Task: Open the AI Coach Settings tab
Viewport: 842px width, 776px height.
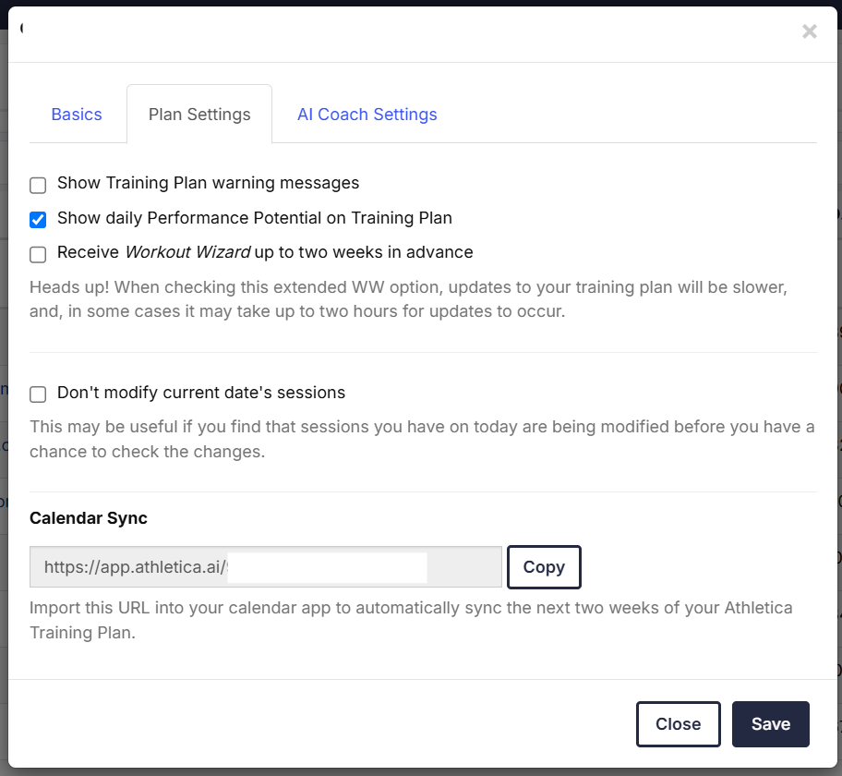Action: pos(367,115)
